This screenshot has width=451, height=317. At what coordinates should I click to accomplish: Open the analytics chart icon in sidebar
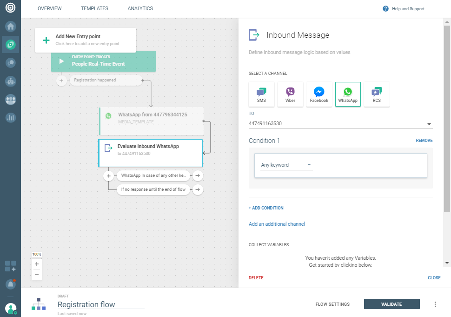[x=10, y=117]
